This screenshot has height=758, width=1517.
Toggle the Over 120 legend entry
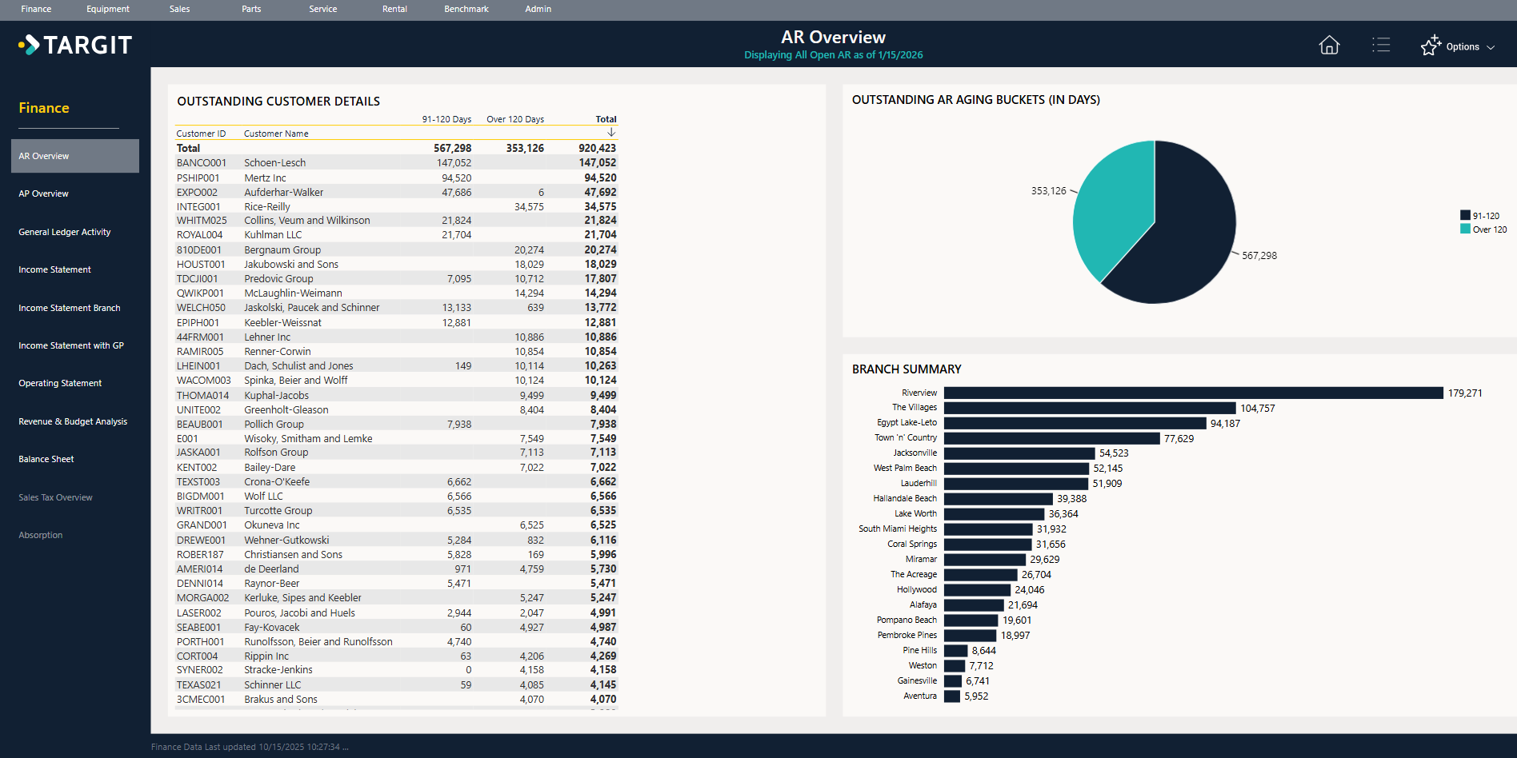click(1483, 229)
